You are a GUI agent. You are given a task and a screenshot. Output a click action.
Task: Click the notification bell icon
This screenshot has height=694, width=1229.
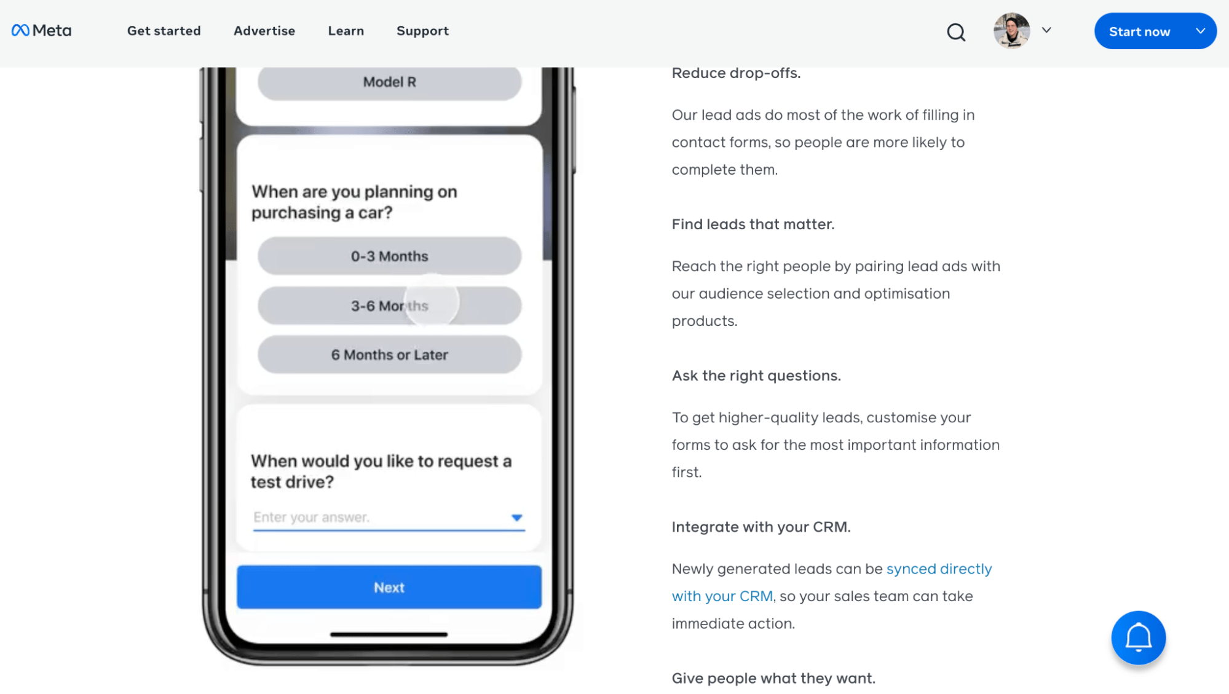tap(1139, 637)
